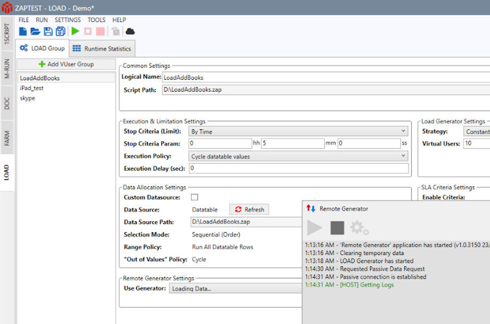Open the SETTINGS menu

click(x=67, y=20)
